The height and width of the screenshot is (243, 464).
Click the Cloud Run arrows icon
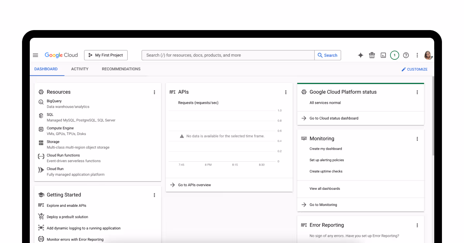pyautogui.click(x=41, y=170)
